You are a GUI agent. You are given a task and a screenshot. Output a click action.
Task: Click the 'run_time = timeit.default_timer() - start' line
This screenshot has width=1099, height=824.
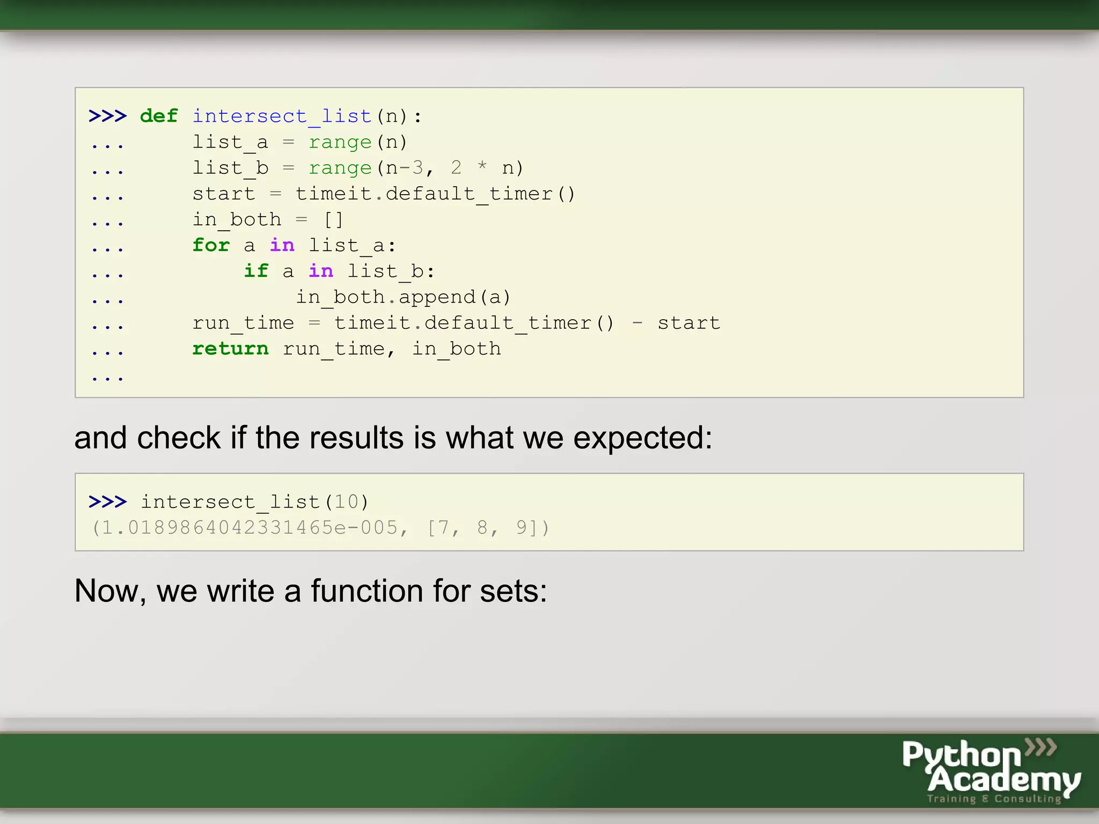coord(456,323)
